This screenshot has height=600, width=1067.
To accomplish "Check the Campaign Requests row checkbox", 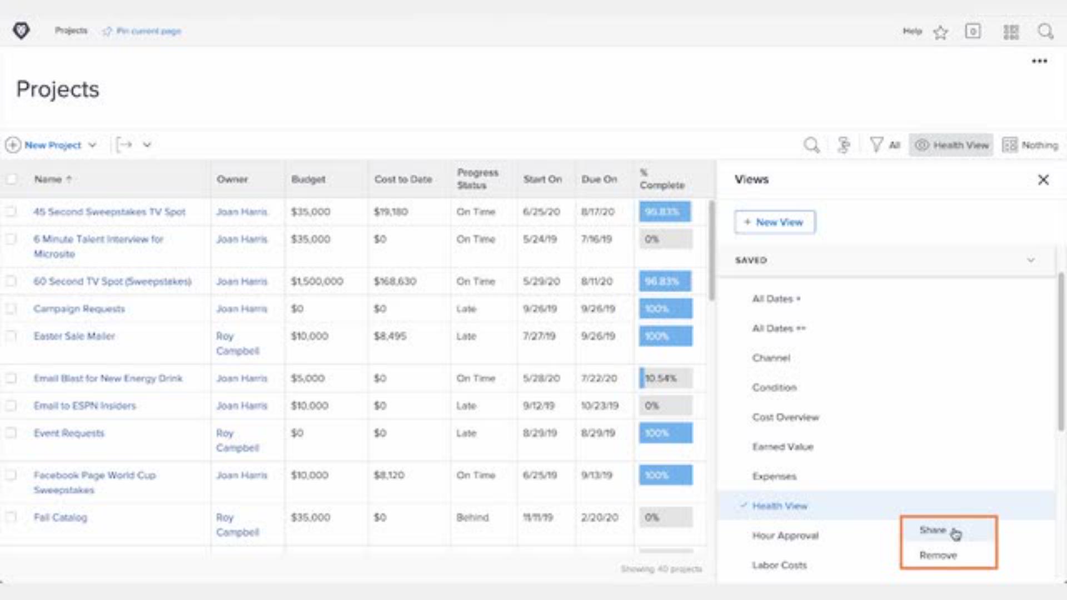I will 11,309.
